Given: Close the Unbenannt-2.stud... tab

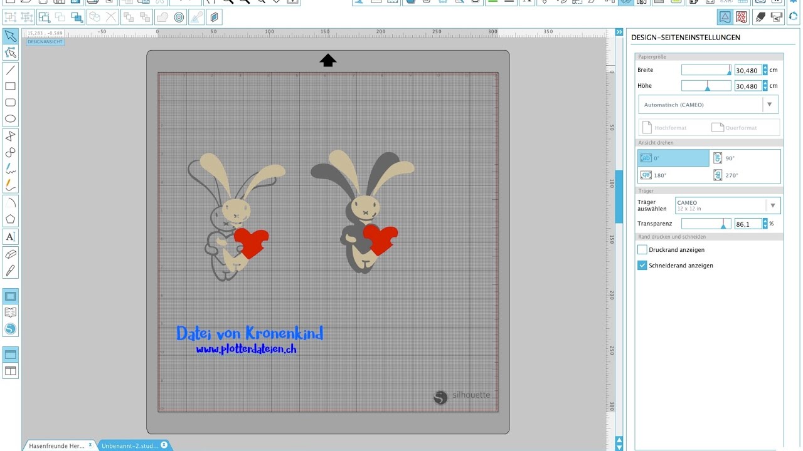Looking at the screenshot, I should tap(164, 445).
